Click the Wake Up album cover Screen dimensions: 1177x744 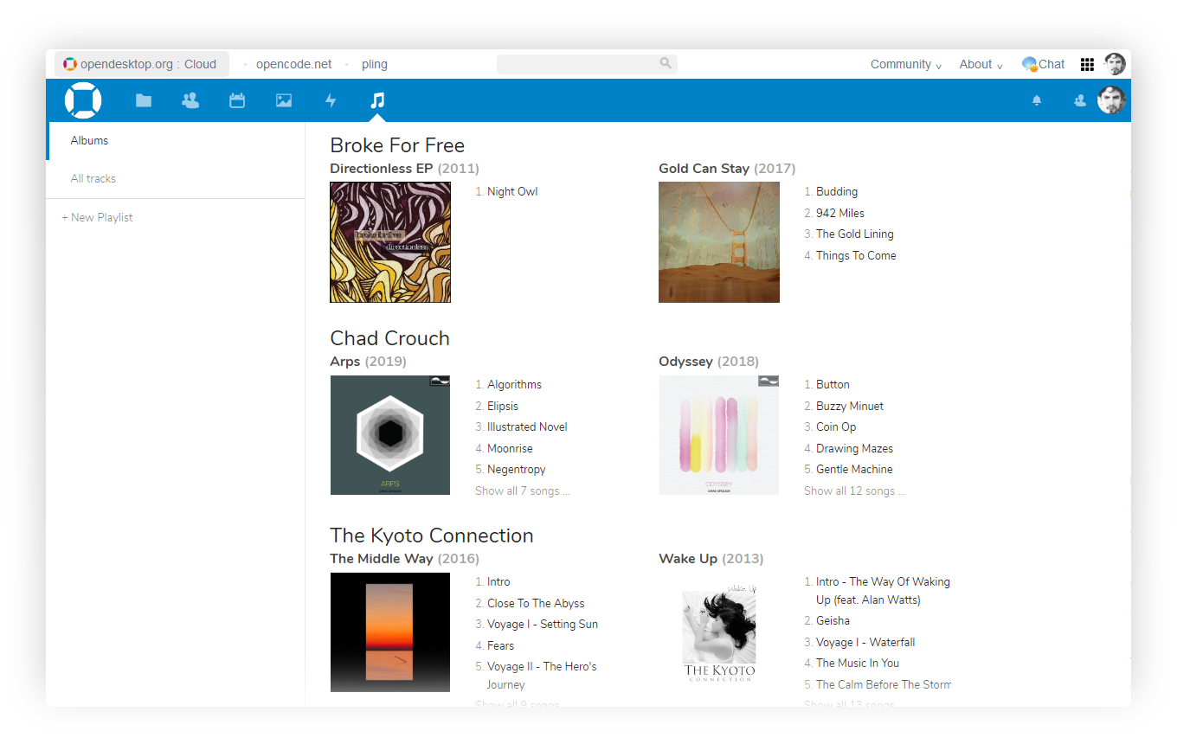coord(719,632)
